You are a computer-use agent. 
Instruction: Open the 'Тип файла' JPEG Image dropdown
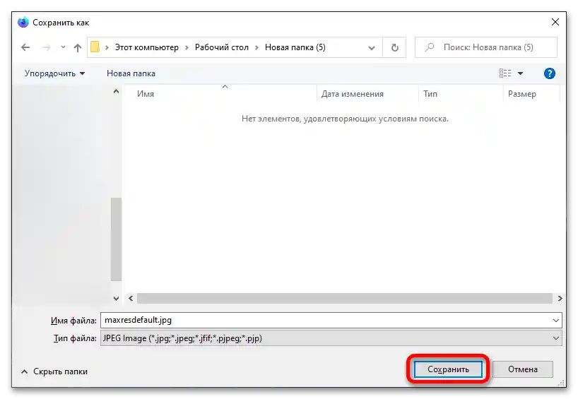[331, 338]
